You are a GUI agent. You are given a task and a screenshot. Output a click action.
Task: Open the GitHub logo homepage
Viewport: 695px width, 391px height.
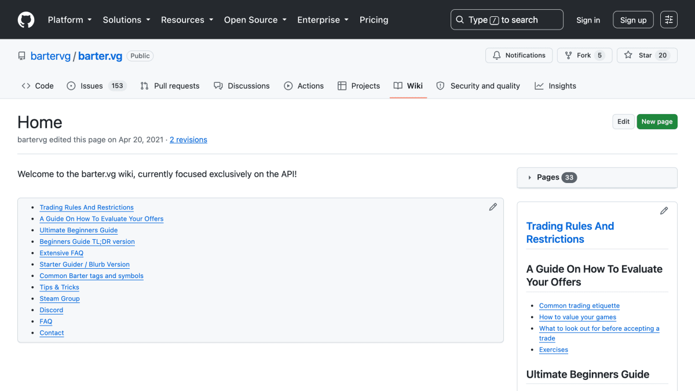[26, 20]
